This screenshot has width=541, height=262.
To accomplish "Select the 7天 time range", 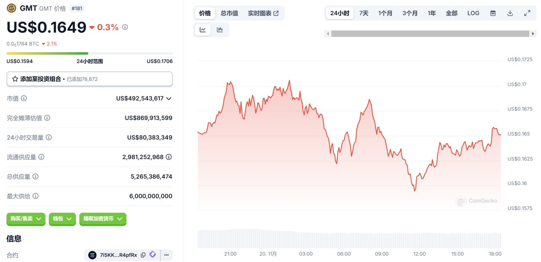I will pos(364,13).
